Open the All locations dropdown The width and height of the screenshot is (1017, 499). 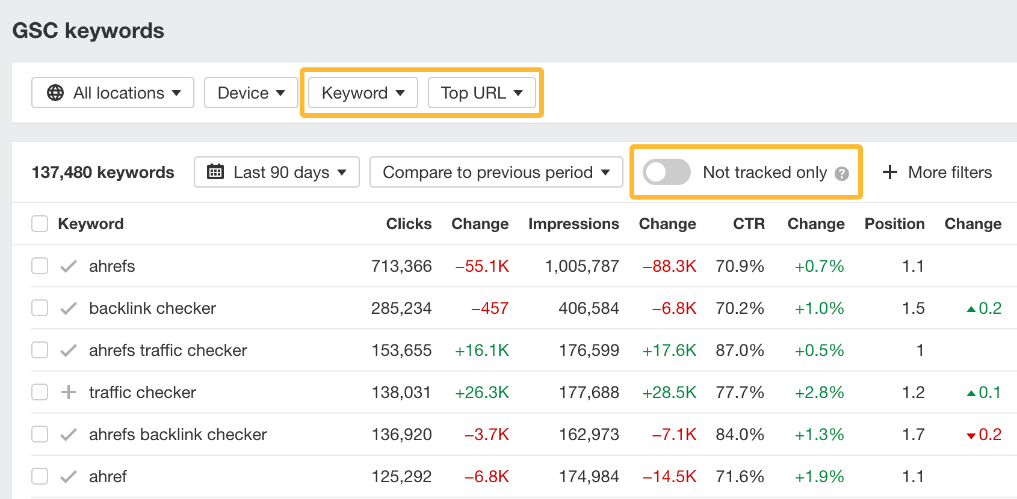click(x=113, y=93)
